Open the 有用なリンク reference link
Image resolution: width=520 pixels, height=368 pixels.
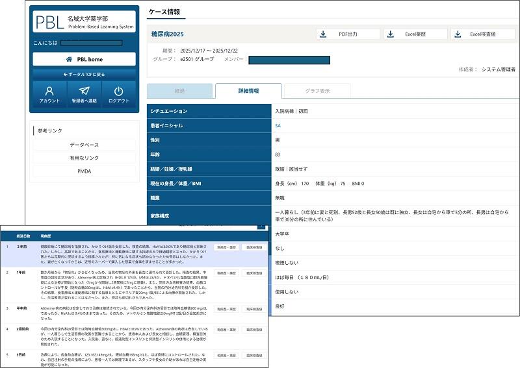(x=84, y=158)
